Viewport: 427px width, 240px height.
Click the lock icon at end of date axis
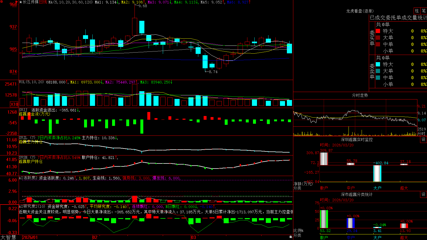pos(291,237)
